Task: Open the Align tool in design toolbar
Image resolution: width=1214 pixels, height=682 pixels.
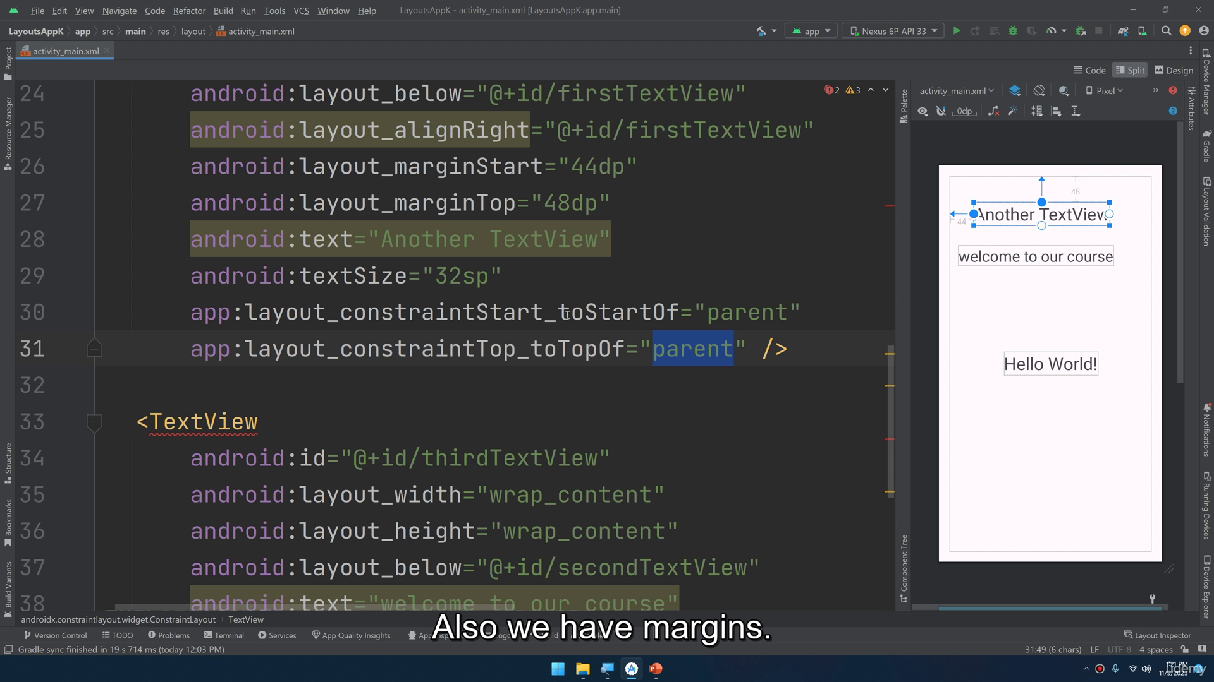Action: coord(1056,111)
